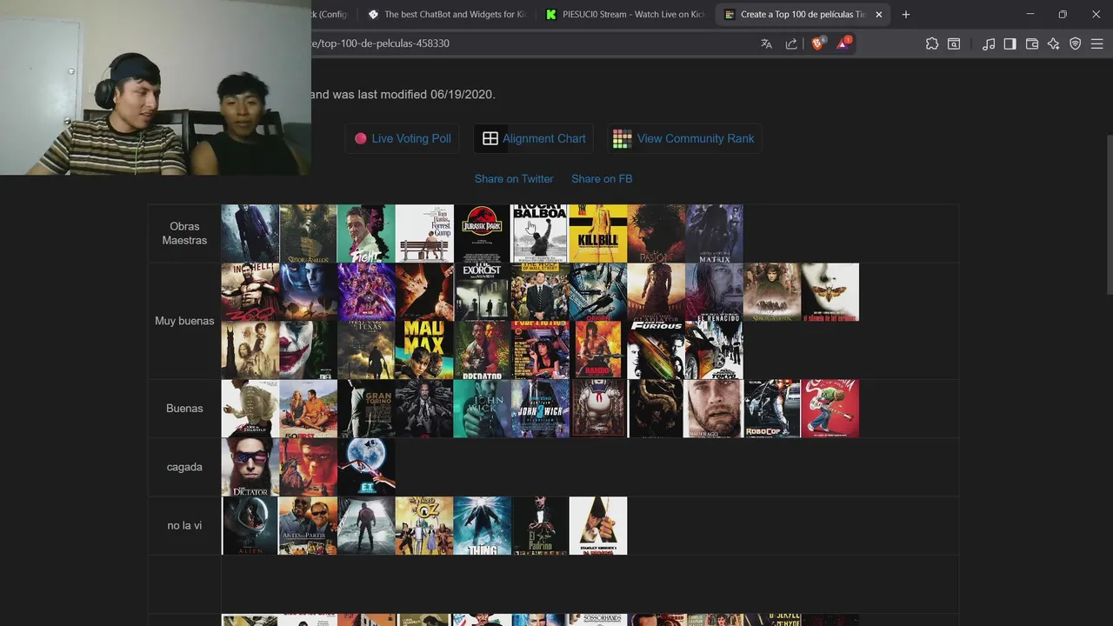Image resolution: width=1113 pixels, height=626 pixels.
Task: Select the Matrix poster
Action: click(714, 233)
